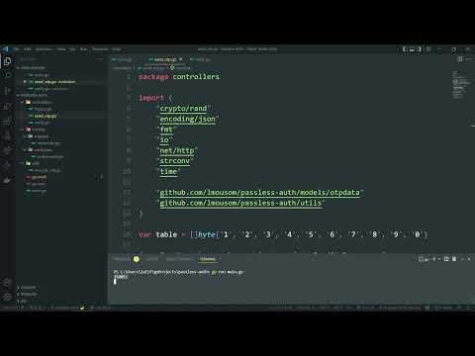Open the Accounts icon at activity bar bottom
Image resolution: width=475 pixels, height=356 pixels.
click(7, 282)
